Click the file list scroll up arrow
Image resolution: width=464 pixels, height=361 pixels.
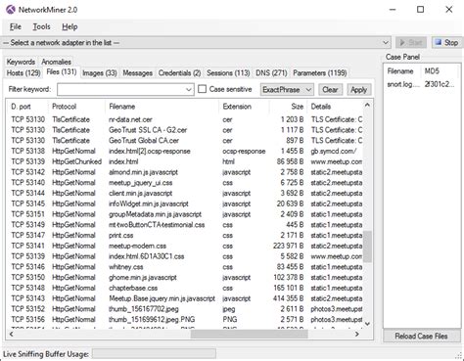pyautogui.click(x=367, y=105)
